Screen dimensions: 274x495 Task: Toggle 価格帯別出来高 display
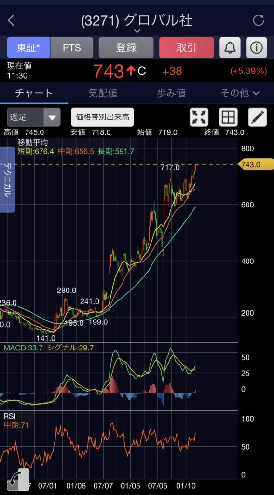point(102,117)
